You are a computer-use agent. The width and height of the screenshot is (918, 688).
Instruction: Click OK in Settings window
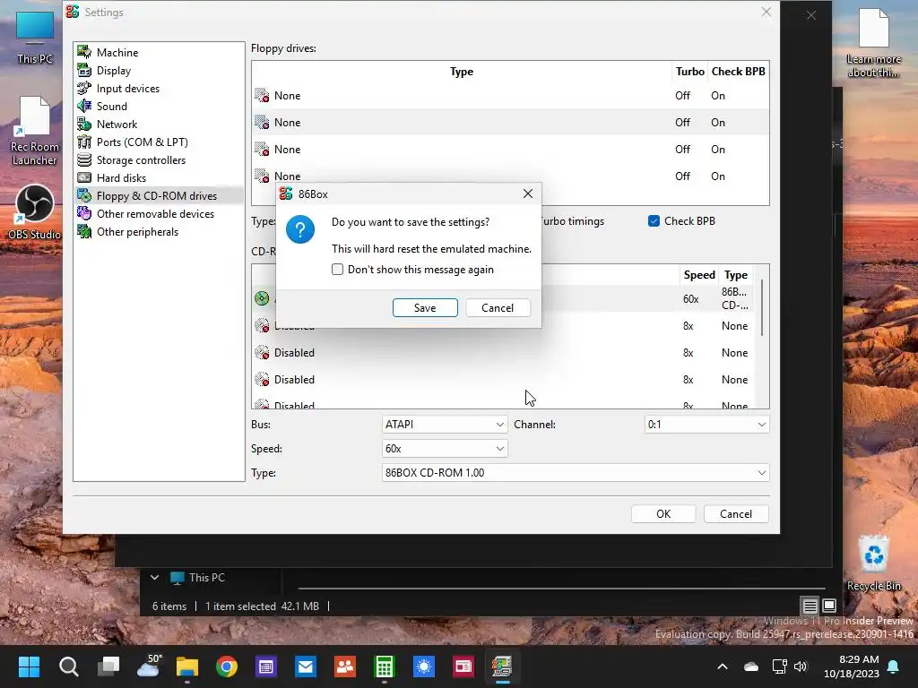coord(663,513)
